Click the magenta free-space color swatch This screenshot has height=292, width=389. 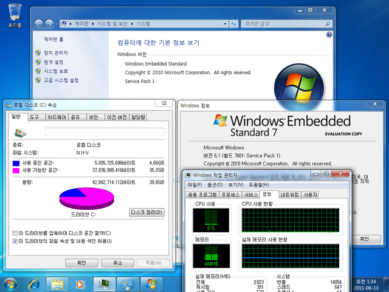pos(16,170)
